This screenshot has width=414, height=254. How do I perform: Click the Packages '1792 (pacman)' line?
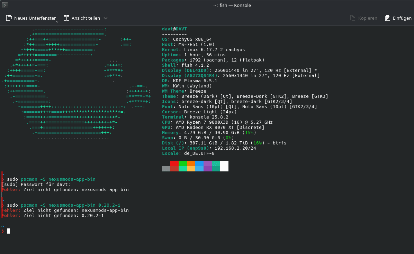click(213, 60)
